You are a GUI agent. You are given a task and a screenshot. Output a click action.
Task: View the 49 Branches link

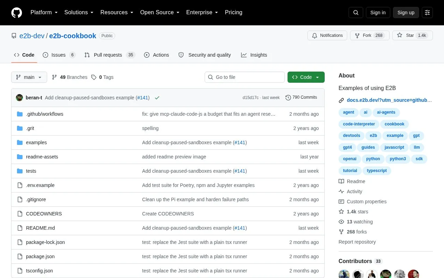coord(70,77)
